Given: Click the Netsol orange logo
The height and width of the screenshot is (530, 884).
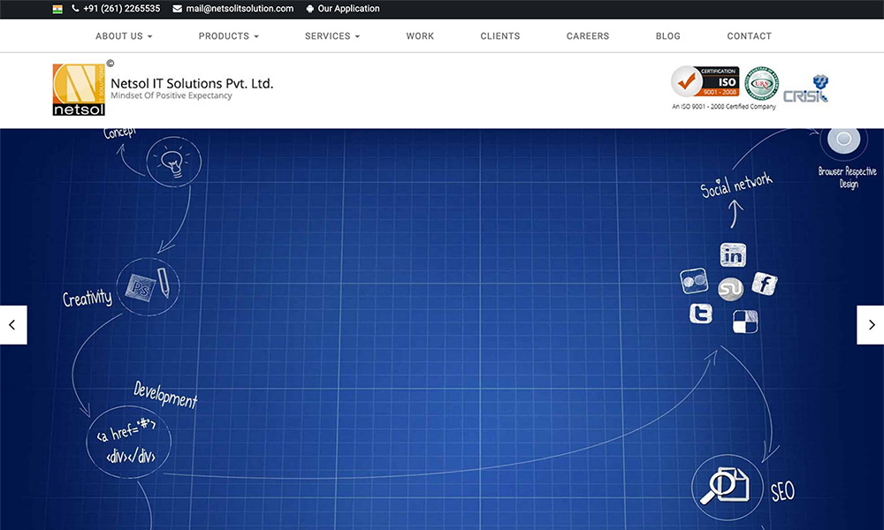Looking at the screenshot, I should [x=79, y=89].
